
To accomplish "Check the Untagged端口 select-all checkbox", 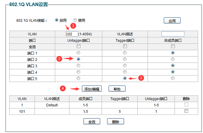I will click(78, 46).
